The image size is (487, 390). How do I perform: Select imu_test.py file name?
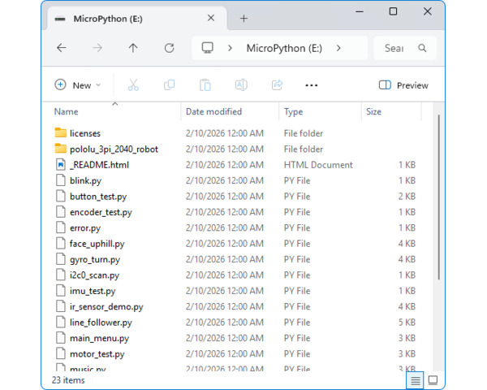click(93, 291)
